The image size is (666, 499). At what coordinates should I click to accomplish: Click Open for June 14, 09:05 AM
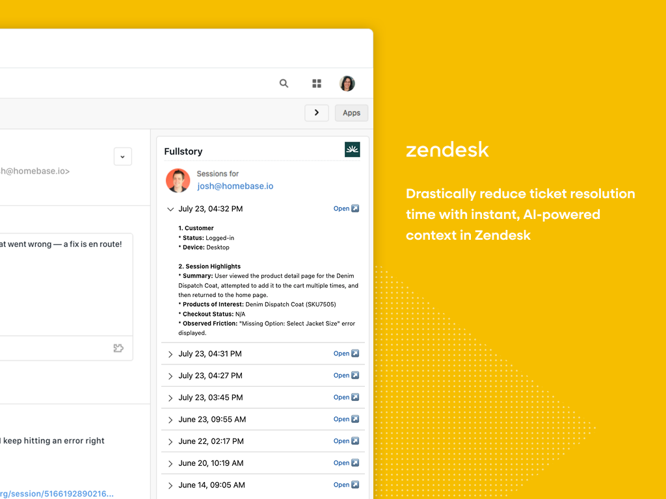coord(341,485)
